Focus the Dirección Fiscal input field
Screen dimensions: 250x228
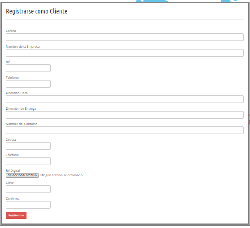pyautogui.click(x=125, y=99)
